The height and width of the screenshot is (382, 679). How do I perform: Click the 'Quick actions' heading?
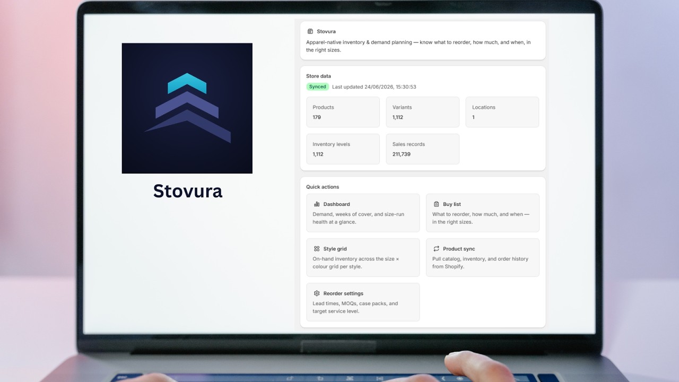[x=323, y=187]
